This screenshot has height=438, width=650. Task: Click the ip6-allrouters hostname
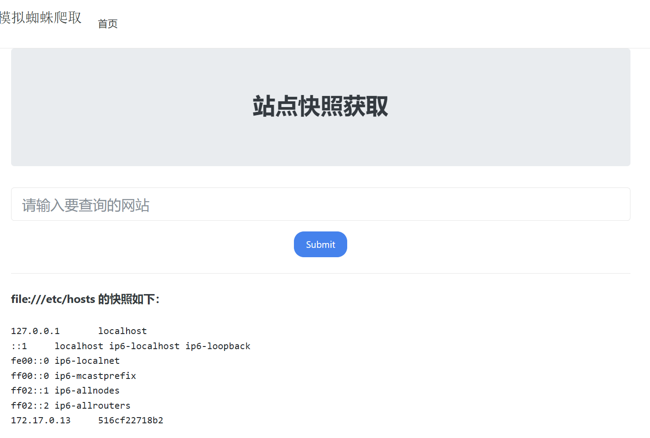(x=92, y=406)
